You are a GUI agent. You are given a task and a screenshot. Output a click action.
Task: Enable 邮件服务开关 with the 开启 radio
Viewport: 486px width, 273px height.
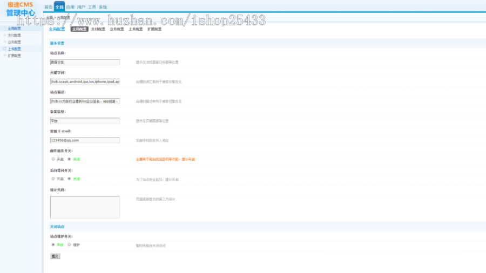pyautogui.click(x=53, y=159)
